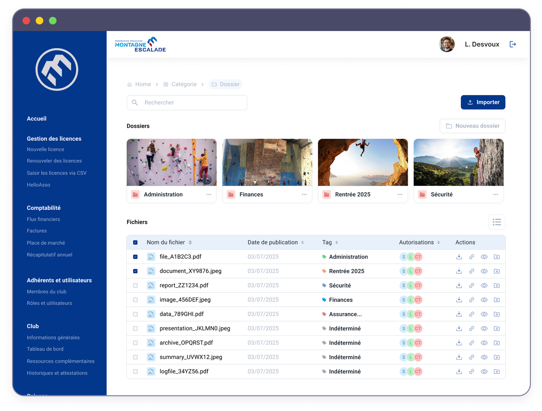Move report_ZZ1234.pdf with its folder icon
The height and width of the screenshot is (411, 542).
point(497,285)
